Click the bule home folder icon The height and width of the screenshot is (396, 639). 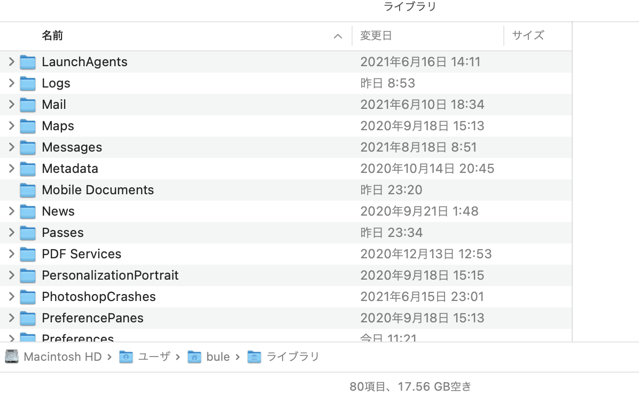point(194,357)
